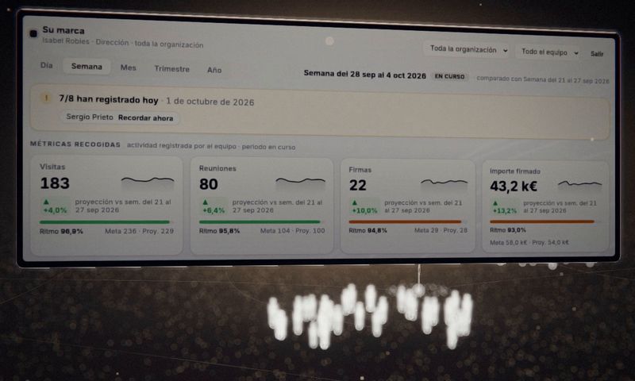Click Recordar ahora for Sergio Prieto

click(145, 118)
